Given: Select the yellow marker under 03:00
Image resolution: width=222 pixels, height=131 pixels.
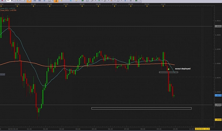Looking at the screenshot, I should tap(50, 6).
